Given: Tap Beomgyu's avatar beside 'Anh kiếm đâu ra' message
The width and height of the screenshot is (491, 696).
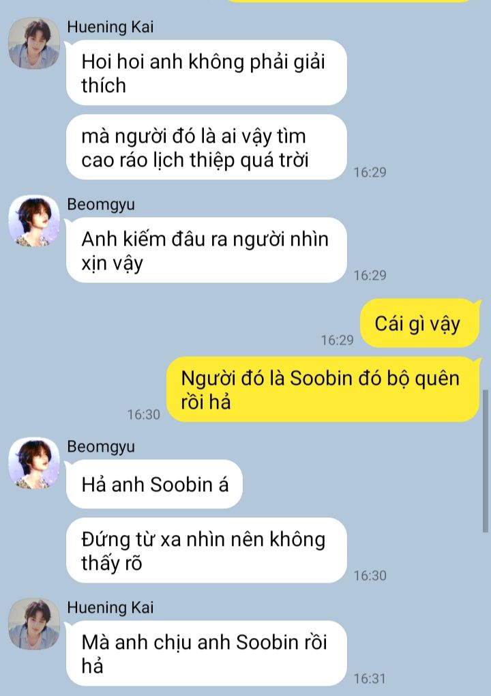Looking at the screenshot, I should point(33,220).
